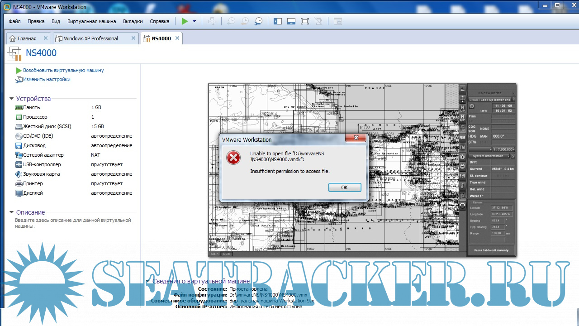Toggle the library sidebar view icon
The image size is (579, 326).
[x=278, y=21]
